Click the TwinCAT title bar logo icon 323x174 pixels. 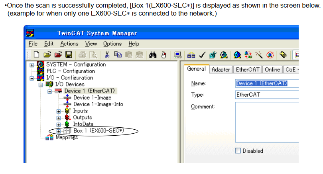pyautogui.click(x=30, y=33)
